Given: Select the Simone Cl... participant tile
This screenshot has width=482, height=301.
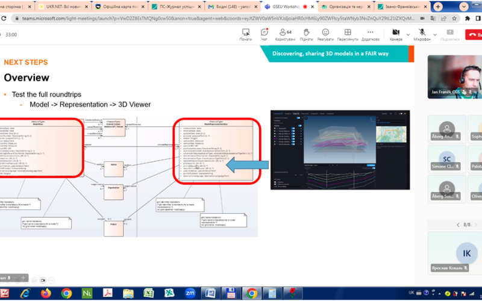Looking at the screenshot, I should coord(446,159).
